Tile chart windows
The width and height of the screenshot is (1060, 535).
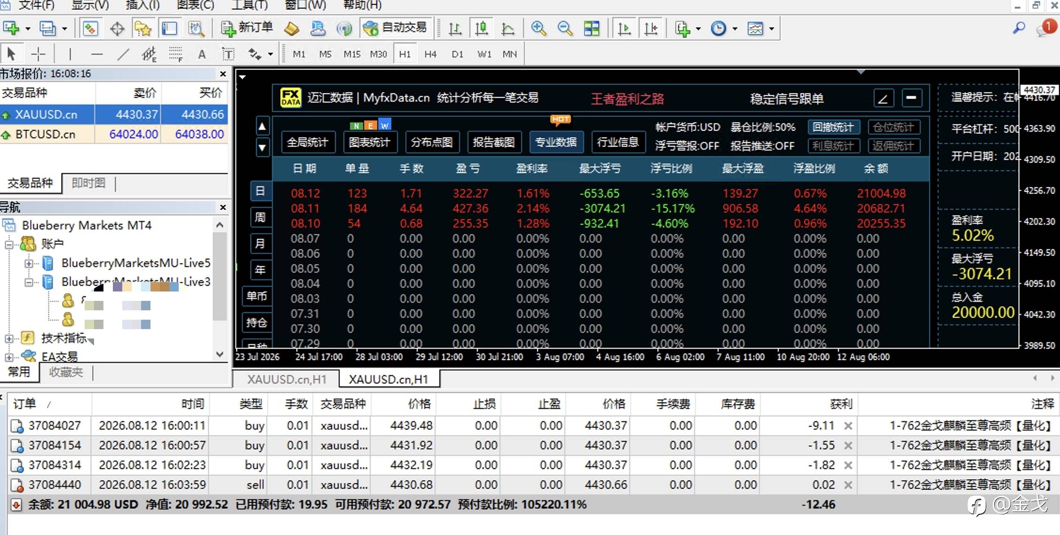[x=592, y=29]
